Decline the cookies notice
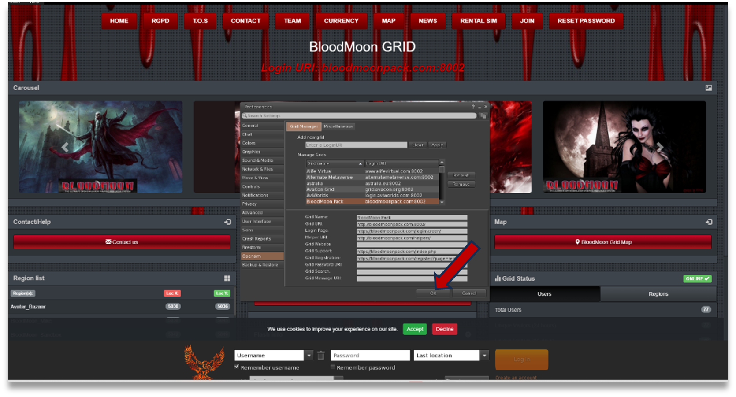Image resolution: width=736 pixels, height=397 pixels. point(445,329)
